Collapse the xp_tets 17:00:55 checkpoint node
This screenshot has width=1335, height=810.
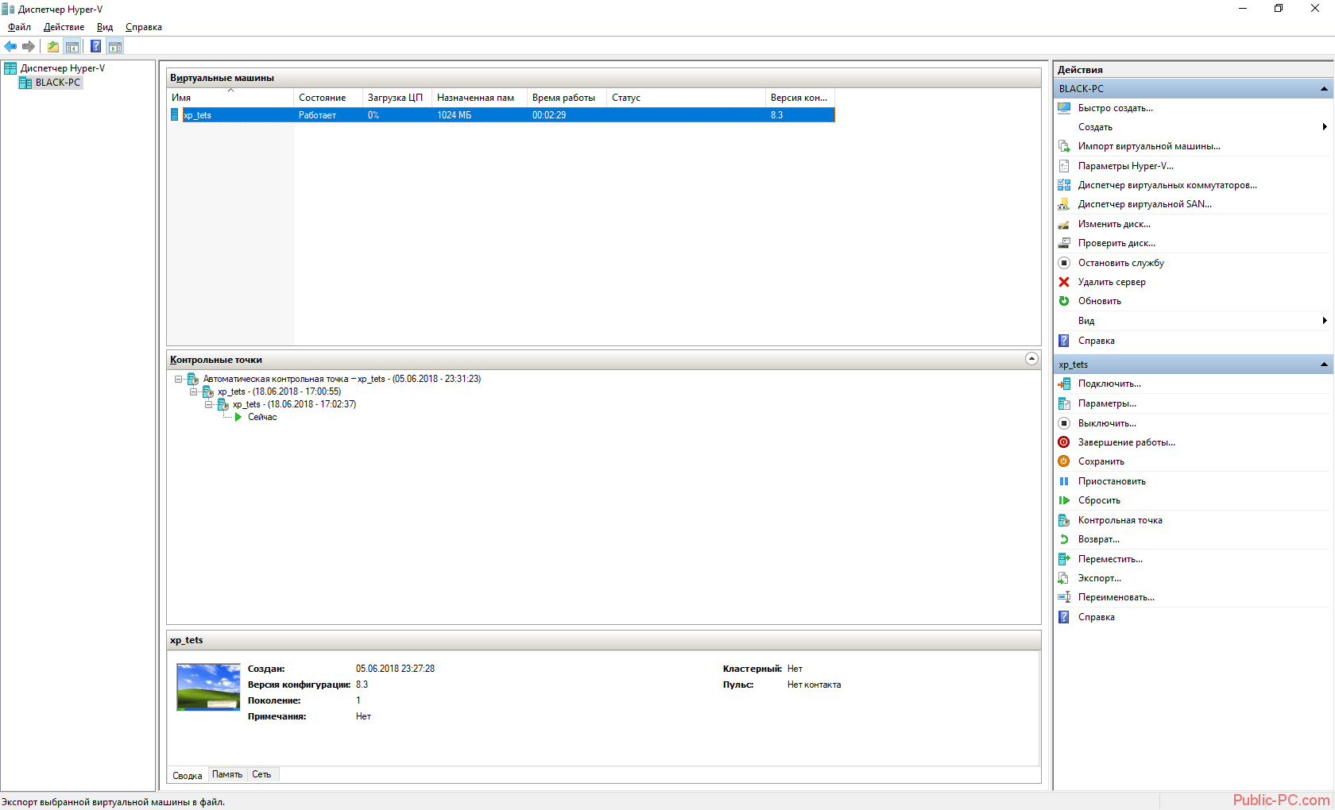point(193,391)
